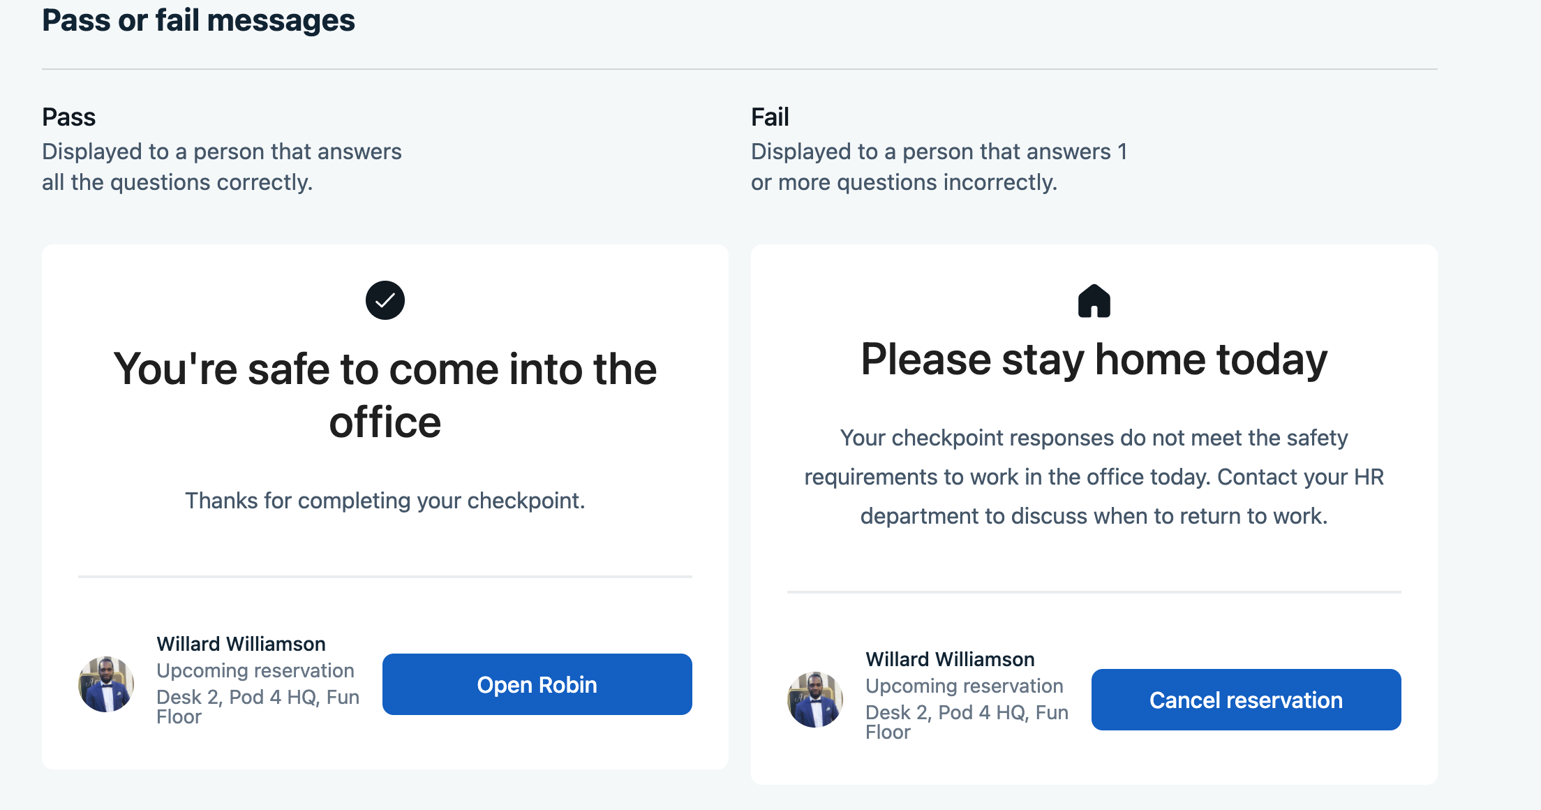Click Willard Williamson name in Fail card
The image size is (1541, 810).
(x=951, y=659)
